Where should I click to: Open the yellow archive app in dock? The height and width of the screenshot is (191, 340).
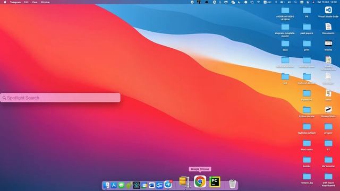[x=184, y=181]
